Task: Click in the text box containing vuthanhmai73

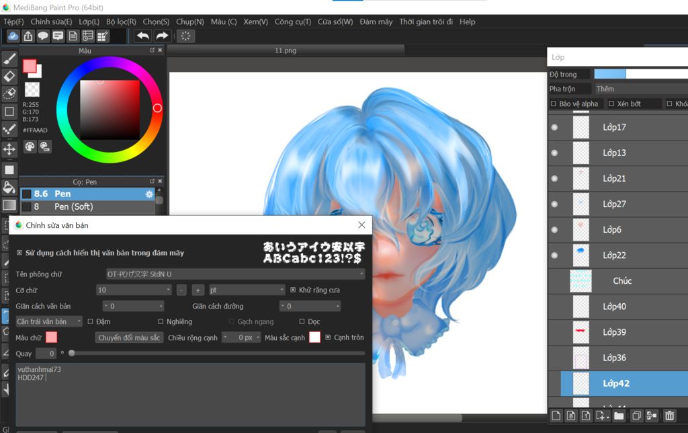Action: (x=190, y=394)
